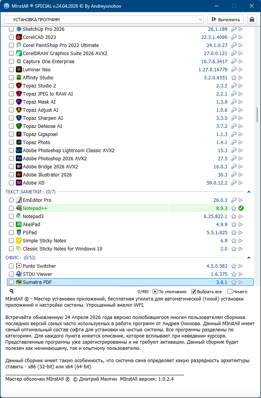261x398 pixels.
Task: Select the EmEditor Pro radio button
Action: click(11, 200)
